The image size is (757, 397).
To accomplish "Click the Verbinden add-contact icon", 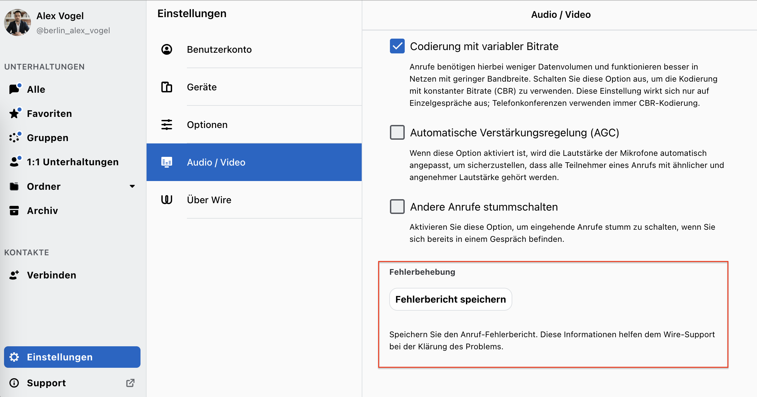I will [14, 275].
